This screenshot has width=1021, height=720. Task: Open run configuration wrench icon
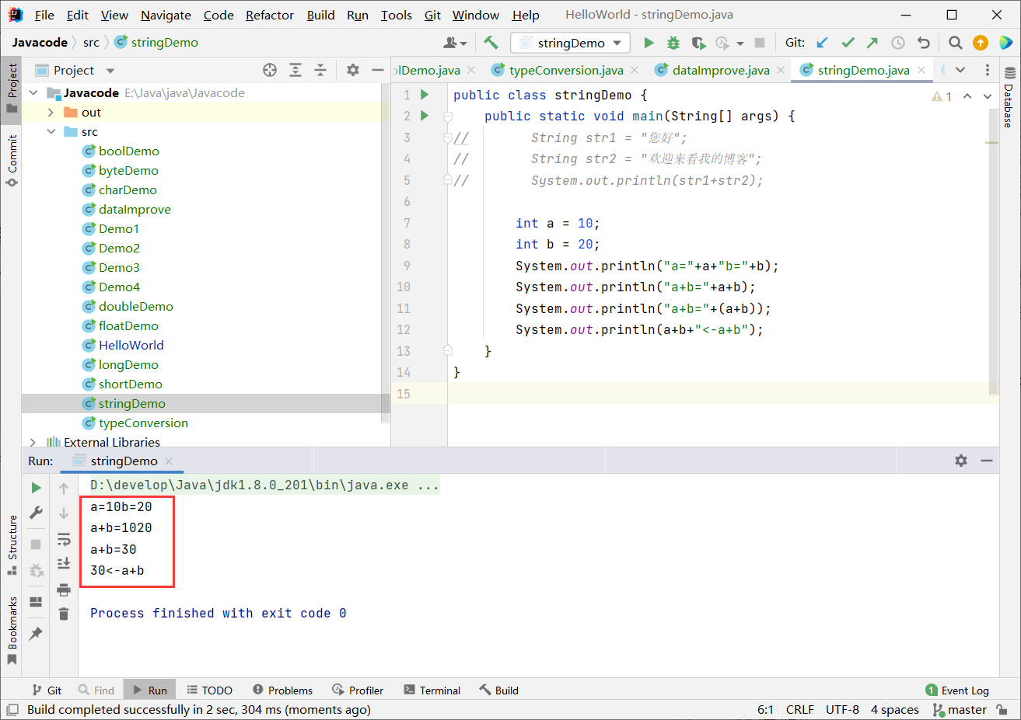point(36,513)
